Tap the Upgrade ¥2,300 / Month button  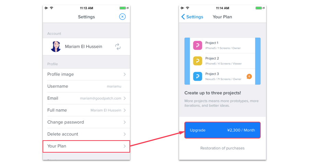222,130
